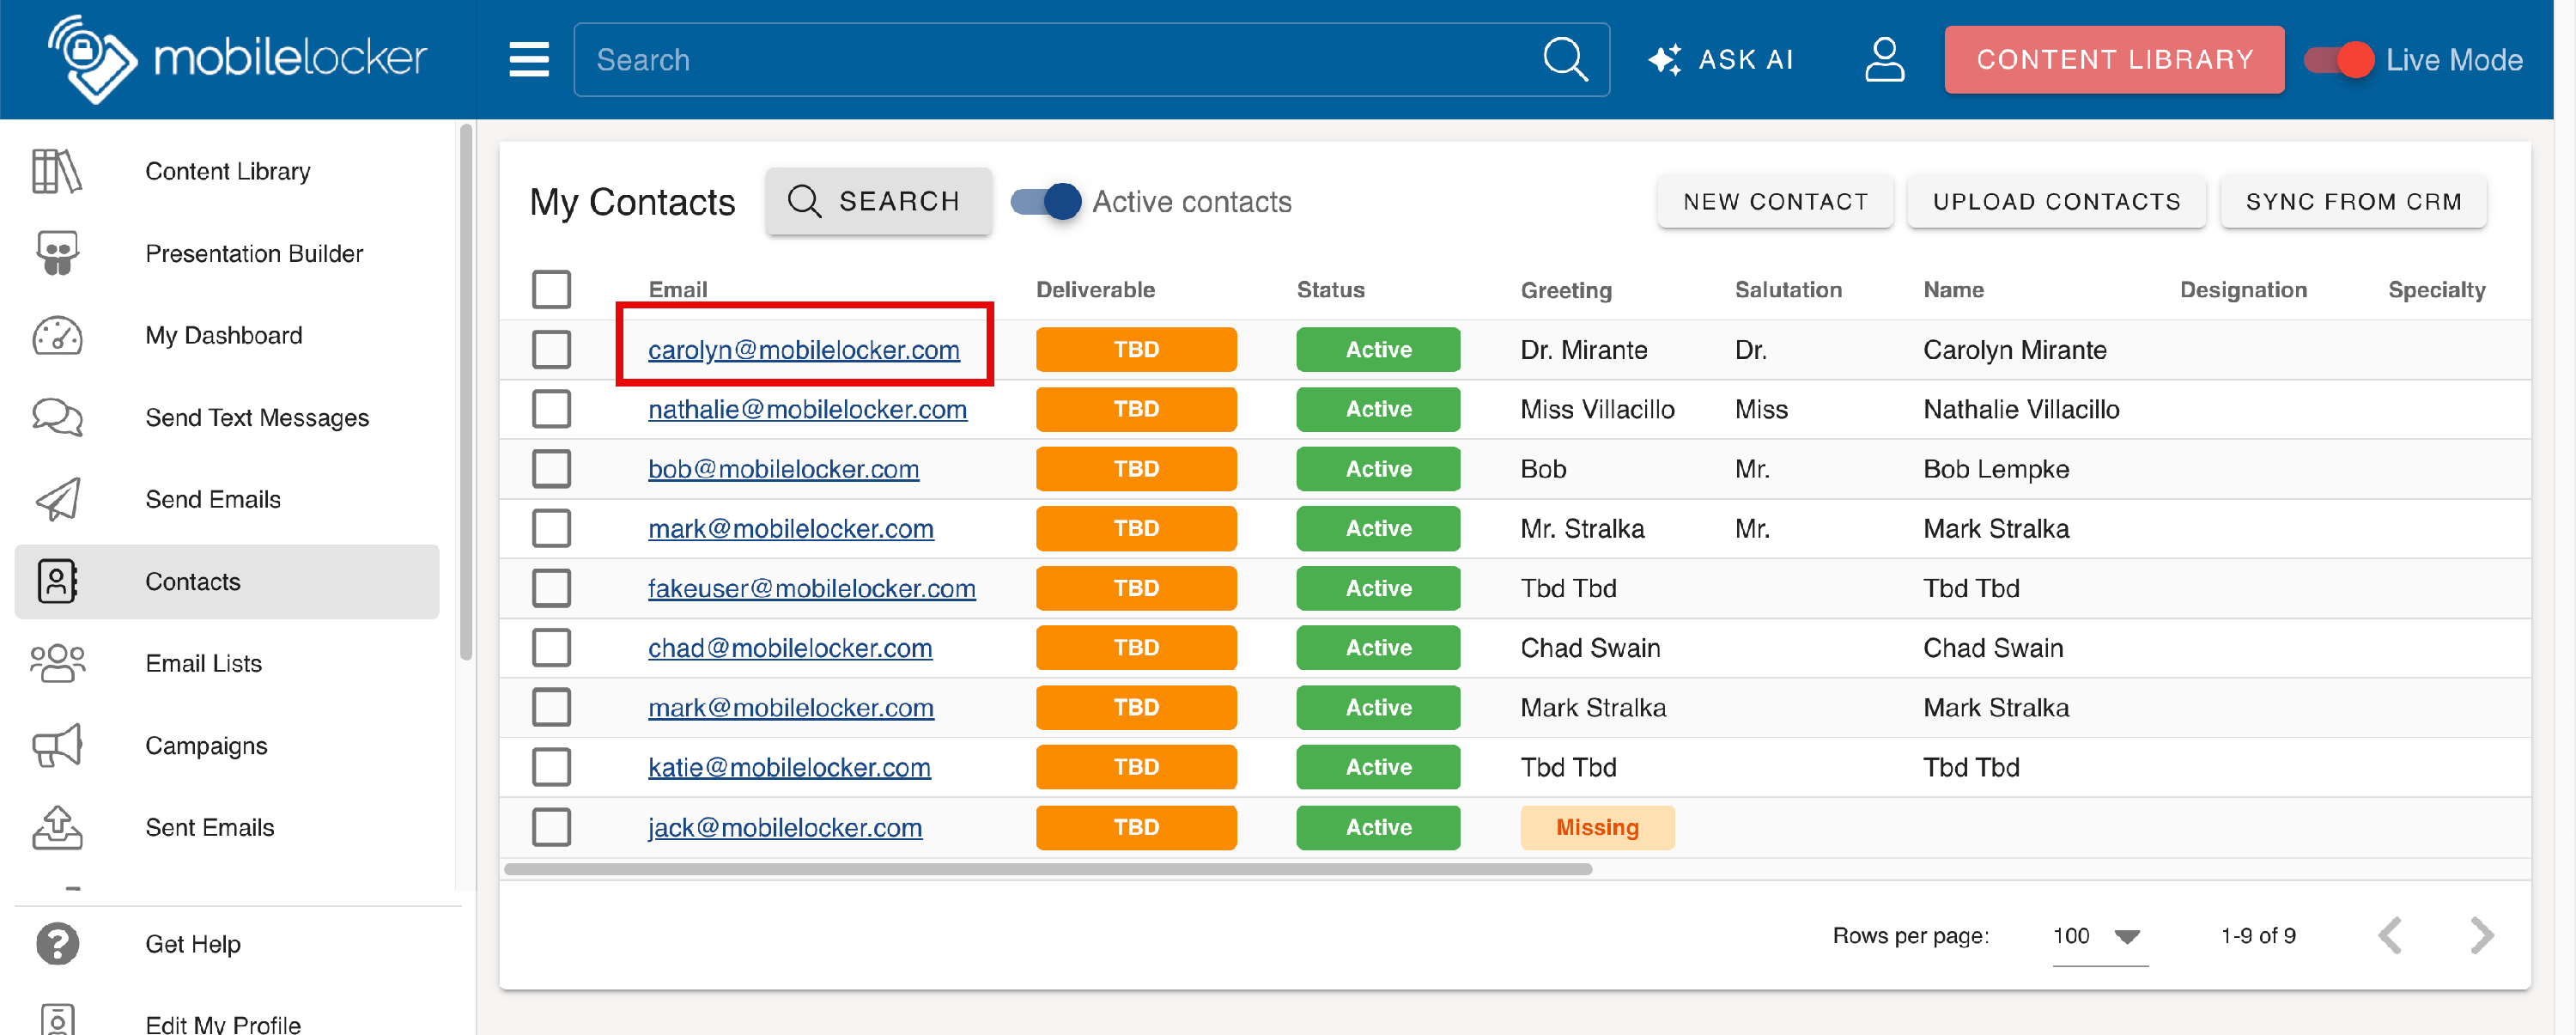Click the Status column header
This screenshot has width=2576, height=1035.
coord(1330,290)
